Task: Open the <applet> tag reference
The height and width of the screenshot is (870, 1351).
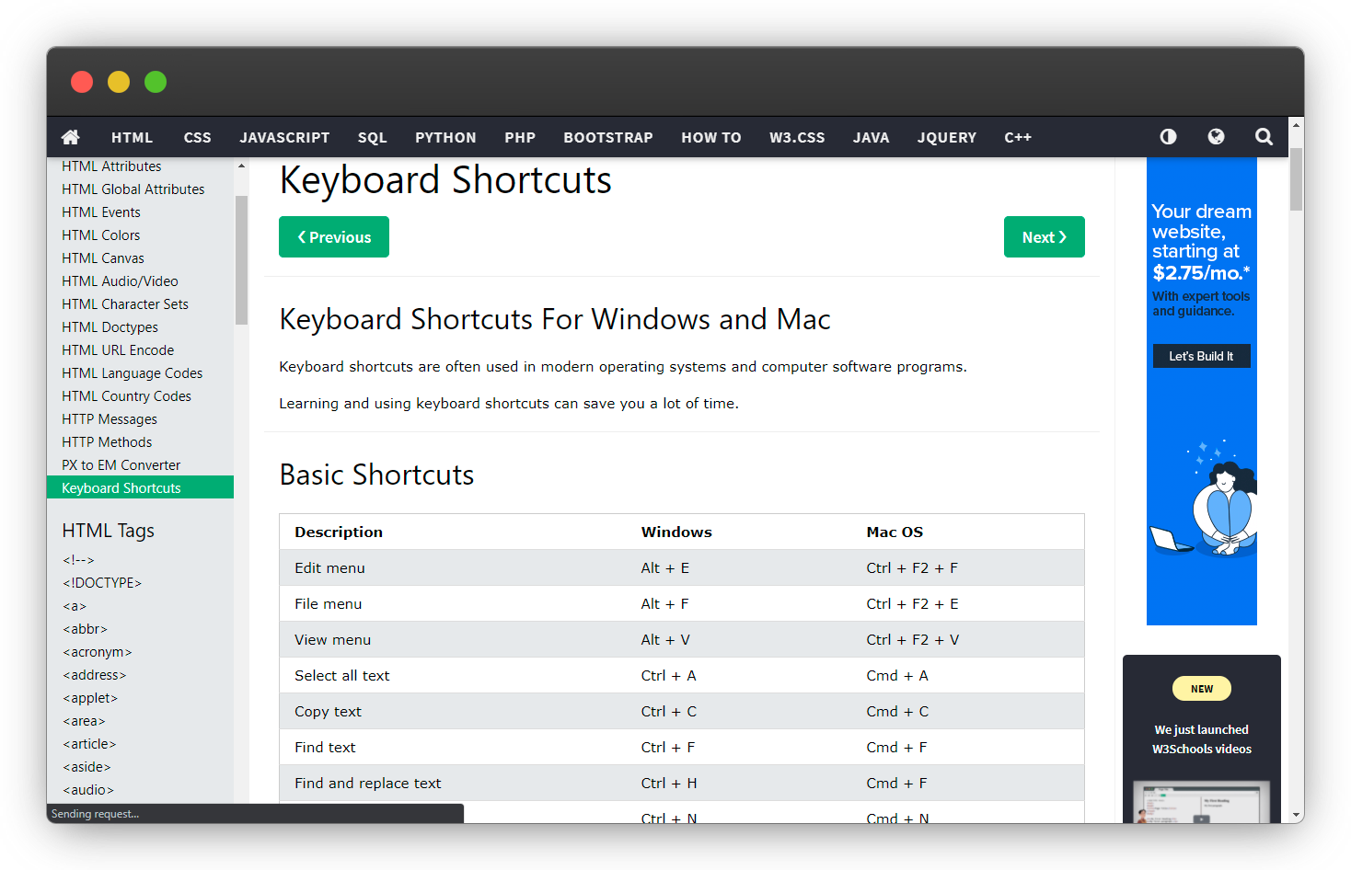Action: (90, 698)
